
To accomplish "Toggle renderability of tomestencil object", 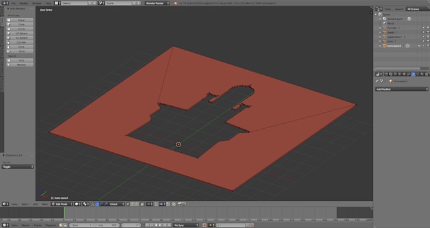I will tap(428, 45).
